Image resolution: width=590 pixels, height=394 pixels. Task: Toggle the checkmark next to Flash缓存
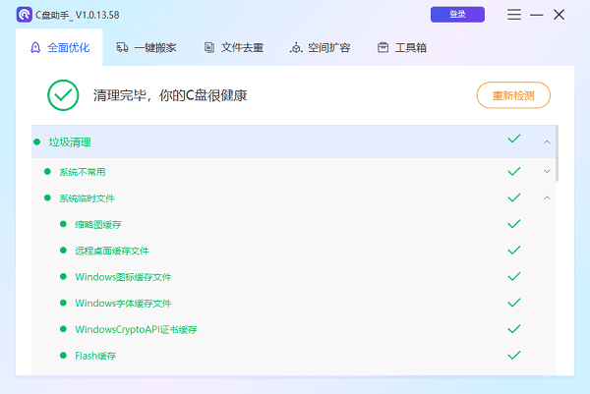[513, 355]
